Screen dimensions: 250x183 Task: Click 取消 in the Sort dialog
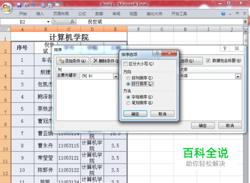tap(230, 126)
